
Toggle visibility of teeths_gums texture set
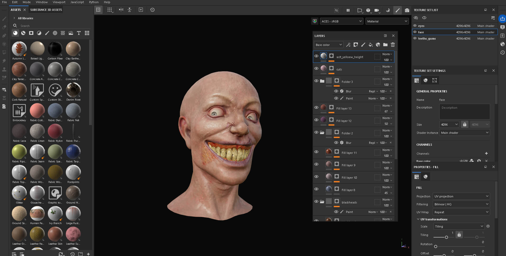415,38
